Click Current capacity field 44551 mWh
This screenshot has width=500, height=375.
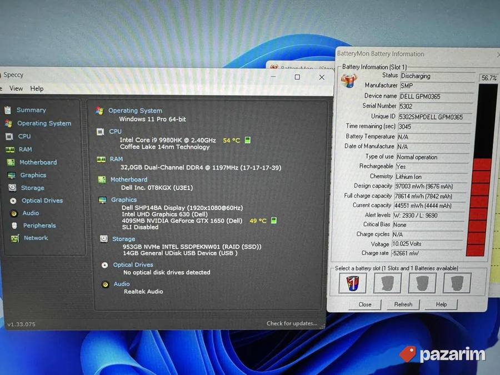point(429,206)
